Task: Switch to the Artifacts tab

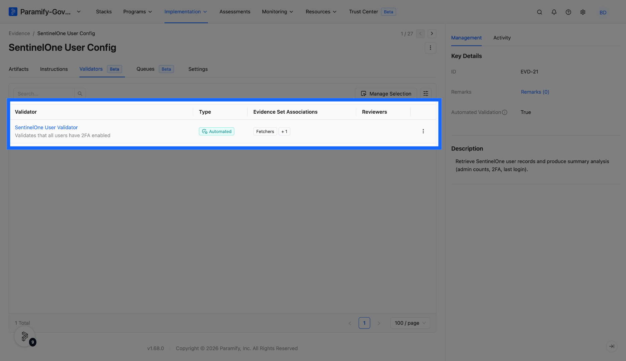Action: coord(18,69)
